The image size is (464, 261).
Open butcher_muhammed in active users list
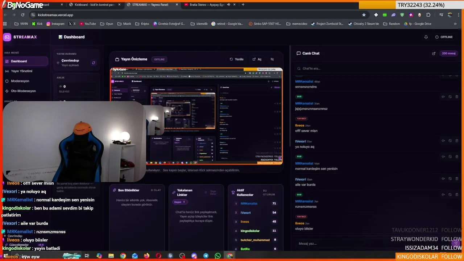click(x=255, y=240)
